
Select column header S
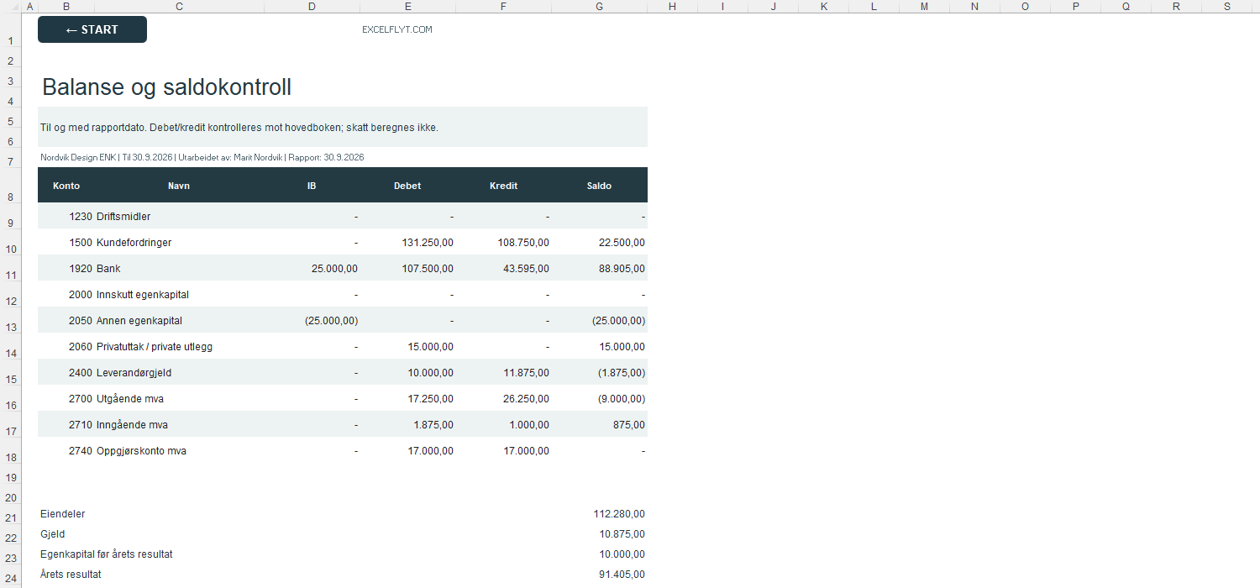[1226, 6]
